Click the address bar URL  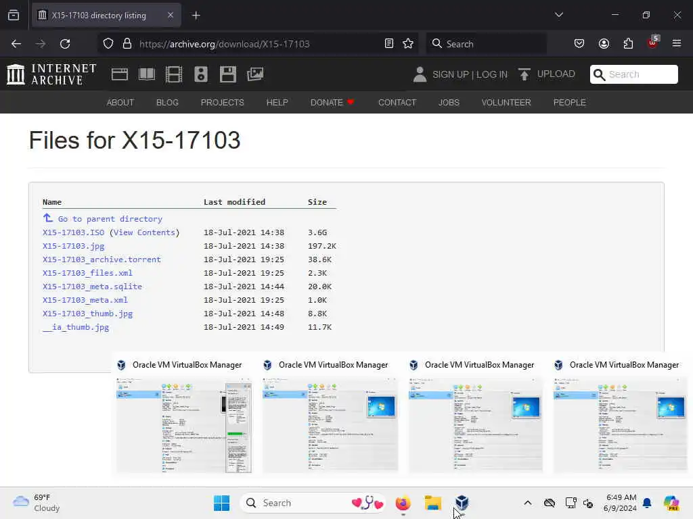[225, 44]
